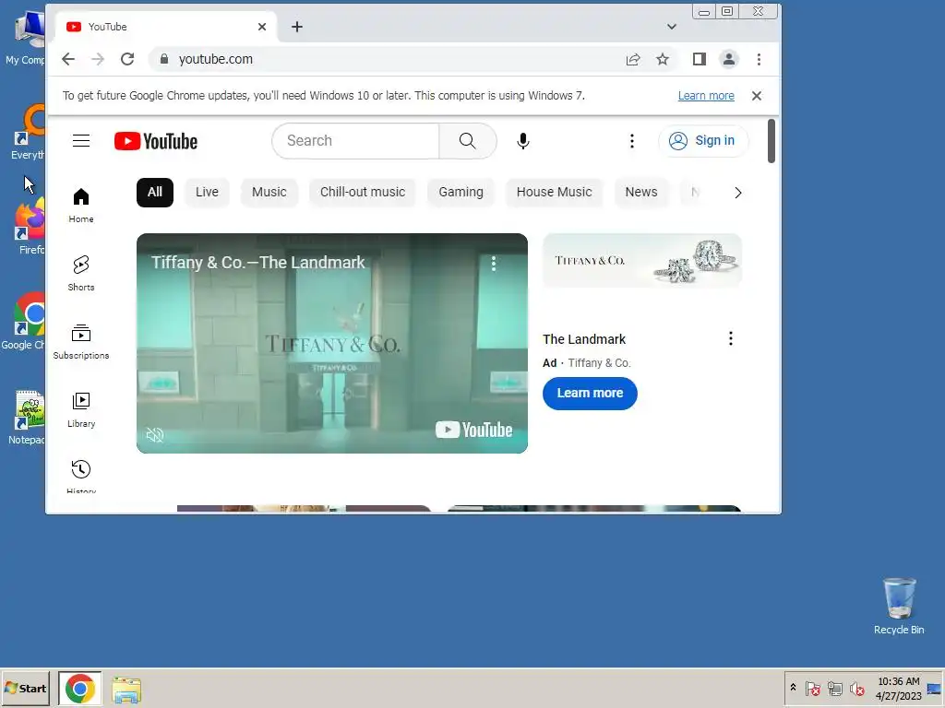Open the Chrome profile avatar menu

pos(729,59)
